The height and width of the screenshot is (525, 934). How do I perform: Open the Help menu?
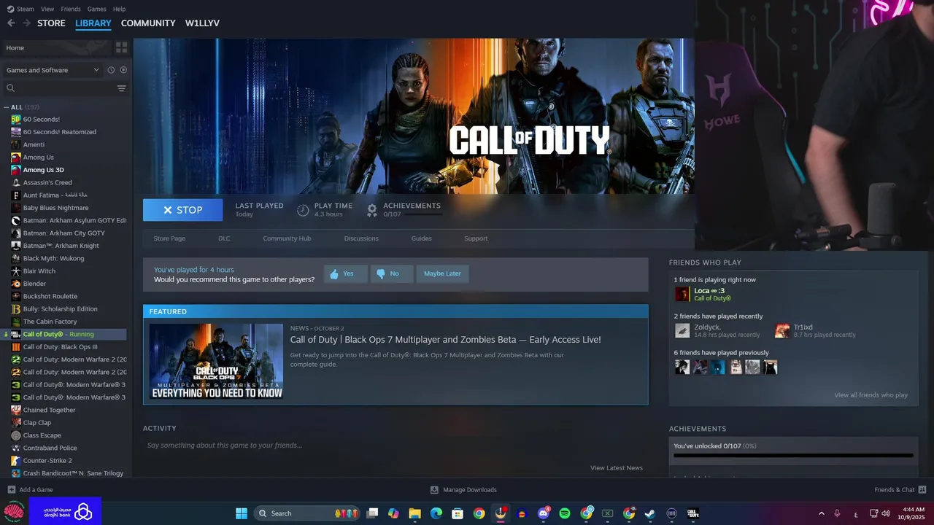pos(119,9)
